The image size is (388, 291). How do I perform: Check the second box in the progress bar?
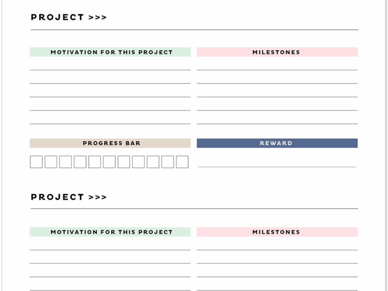tap(51, 162)
